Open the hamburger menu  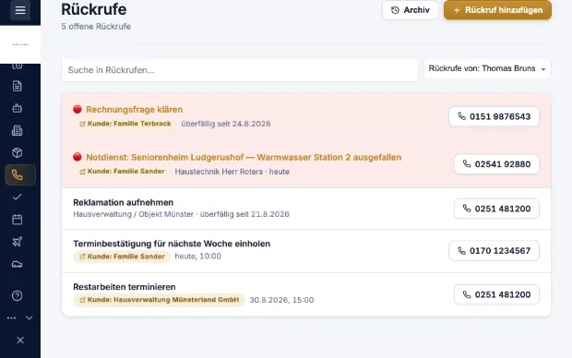[x=20, y=10]
